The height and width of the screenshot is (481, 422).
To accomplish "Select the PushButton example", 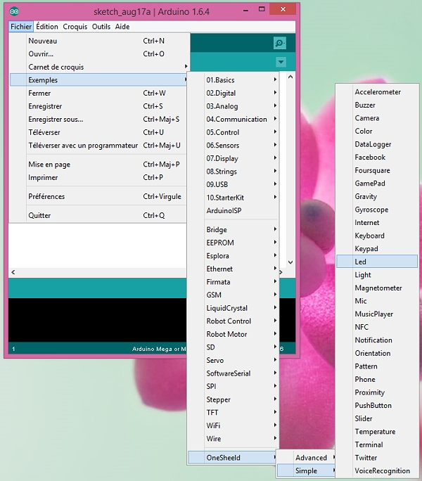I will 377,406.
